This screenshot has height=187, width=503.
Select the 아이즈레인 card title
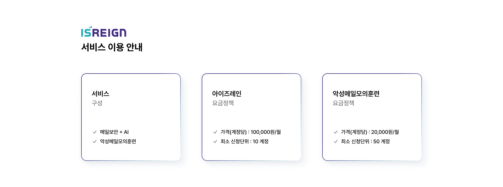(227, 93)
